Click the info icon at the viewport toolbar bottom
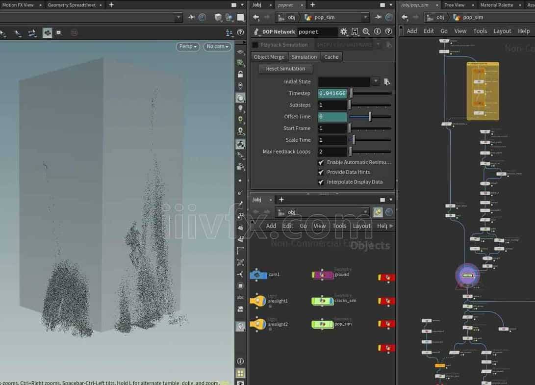The height and width of the screenshot is (385, 535). click(x=240, y=361)
